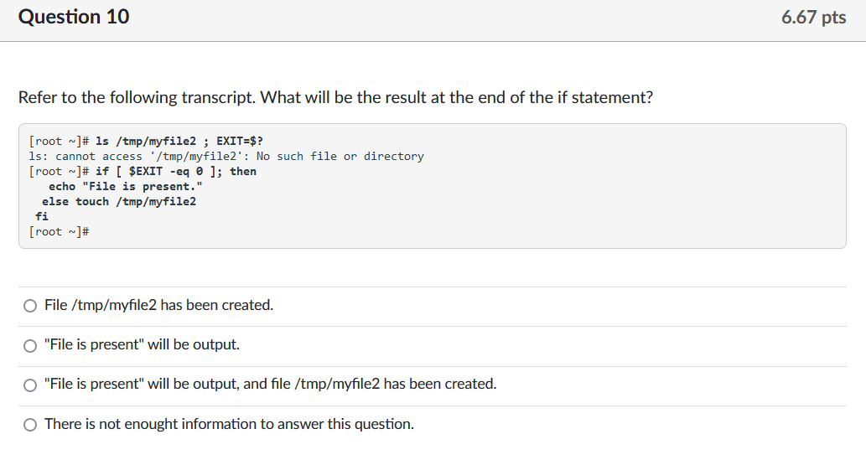Click the 'ls /tmp/myfile2 ; EXIT=$?' command line
The height and width of the screenshot is (465, 866).
coord(184,141)
